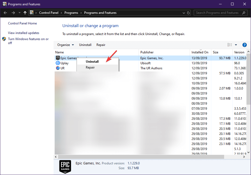Click the Uplay swirl icon
Viewport: 251px width, 175px height.
[x=58, y=63]
